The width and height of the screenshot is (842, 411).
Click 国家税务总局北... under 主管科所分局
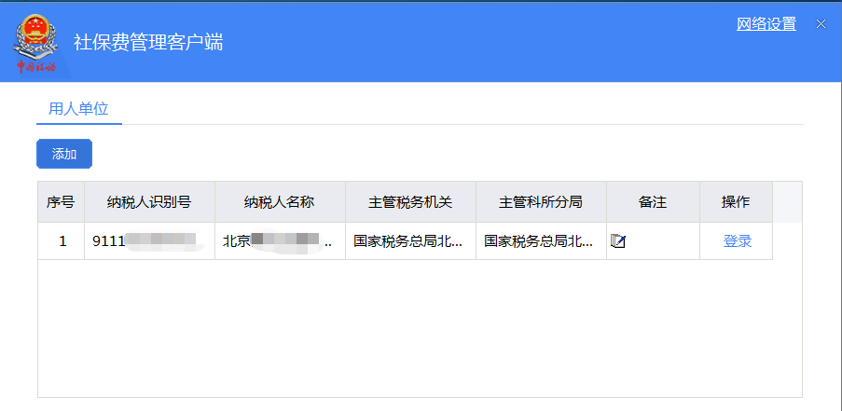(x=541, y=241)
